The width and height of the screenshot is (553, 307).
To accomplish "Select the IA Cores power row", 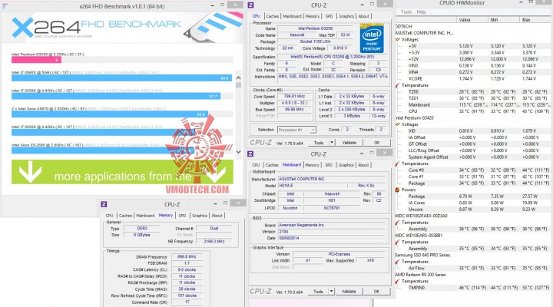I will pyautogui.click(x=473, y=203).
